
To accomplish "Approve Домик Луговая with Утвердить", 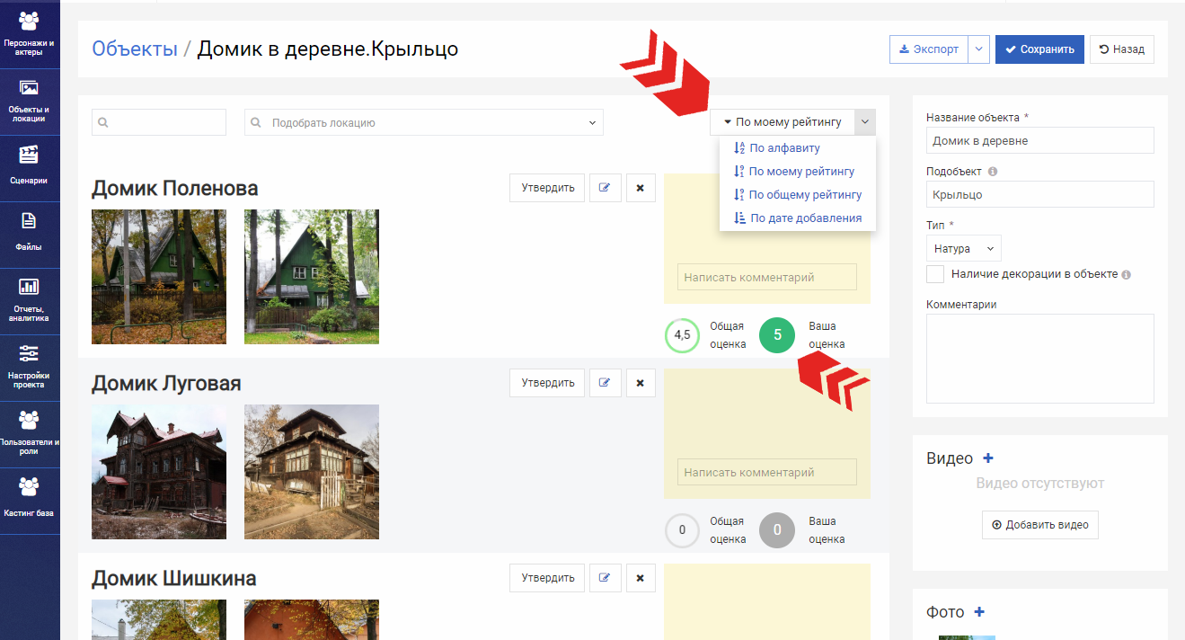I will 547,383.
